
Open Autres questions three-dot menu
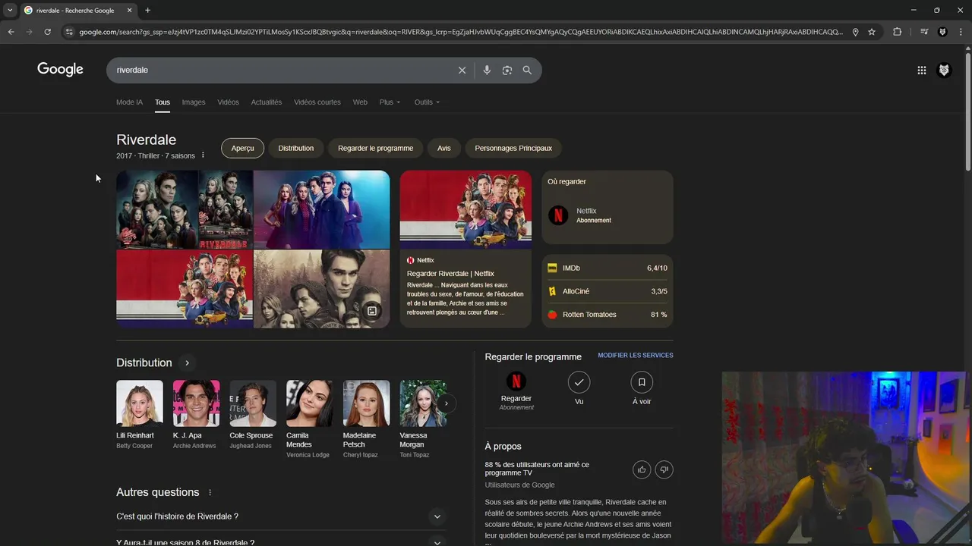[x=210, y=492]
